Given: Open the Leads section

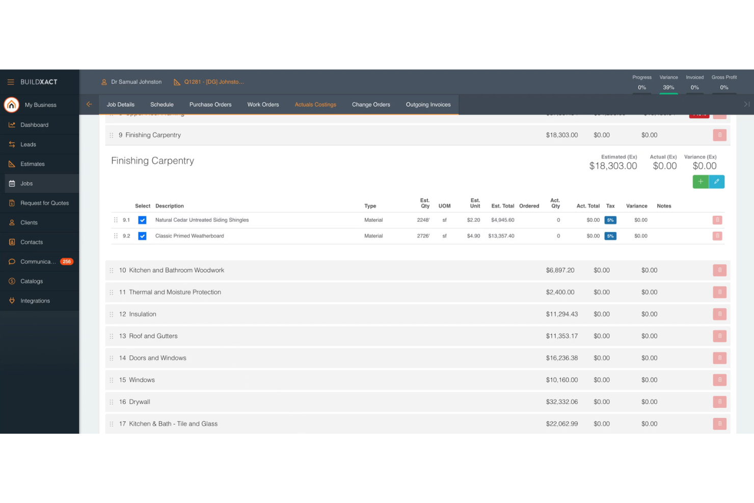Looking at the screenshot, I should 29,144.
